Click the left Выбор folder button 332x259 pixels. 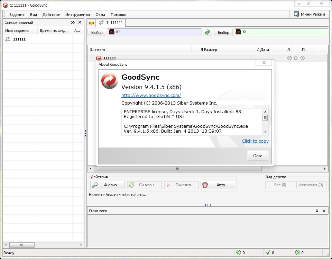point(97,33)
